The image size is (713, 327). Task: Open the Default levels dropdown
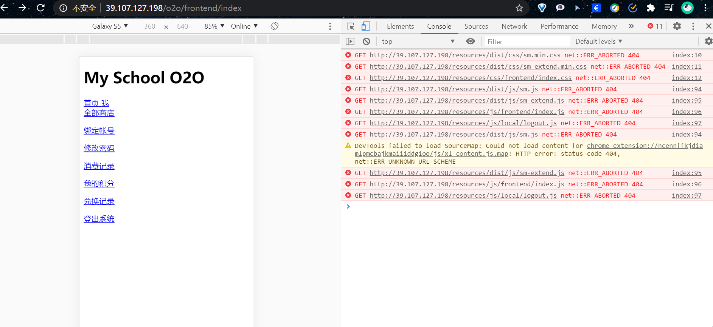[599, 41]
